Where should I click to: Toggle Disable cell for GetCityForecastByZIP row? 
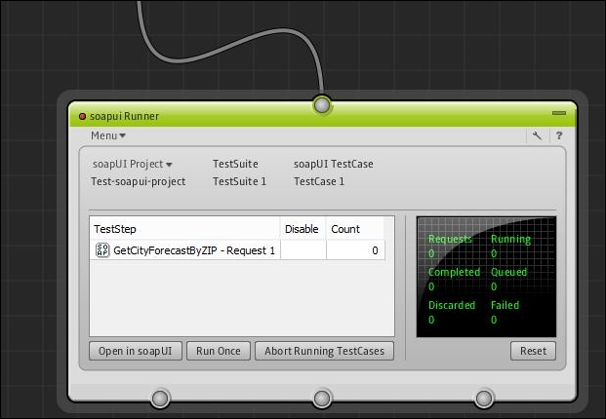[303, 250]
